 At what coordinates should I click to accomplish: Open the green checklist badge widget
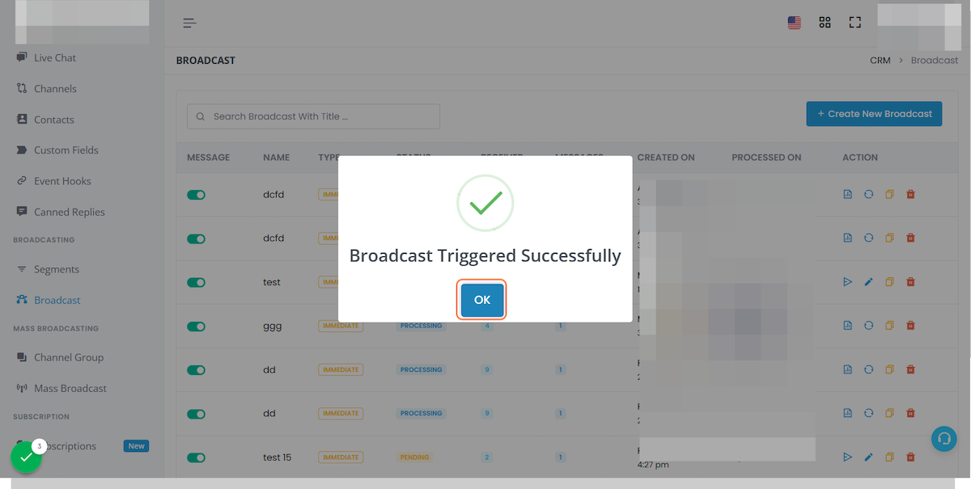coord(27,457)
